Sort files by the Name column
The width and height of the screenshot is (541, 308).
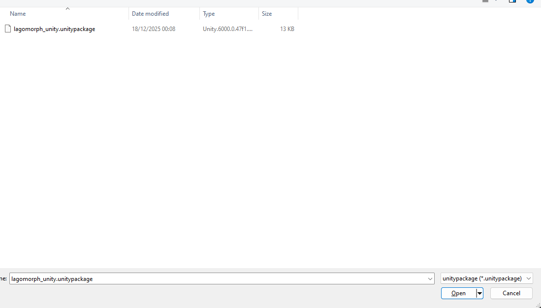pyautogui.click(x=18, y=14)
